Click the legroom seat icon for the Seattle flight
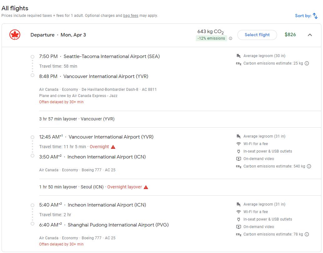The height and width of the screenshot is (253, 323). coord(239,56)
